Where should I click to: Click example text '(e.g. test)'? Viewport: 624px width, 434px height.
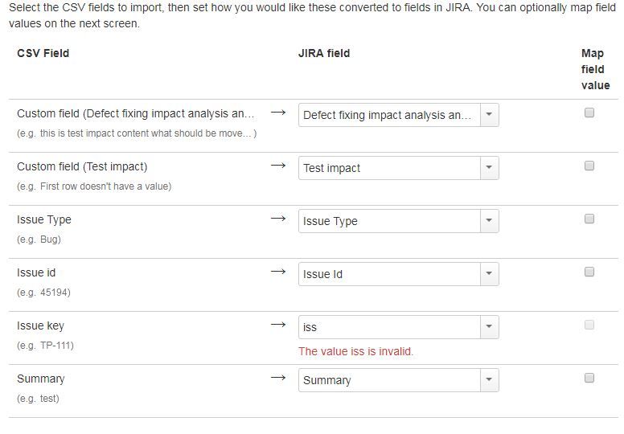[x=39, y=399]
